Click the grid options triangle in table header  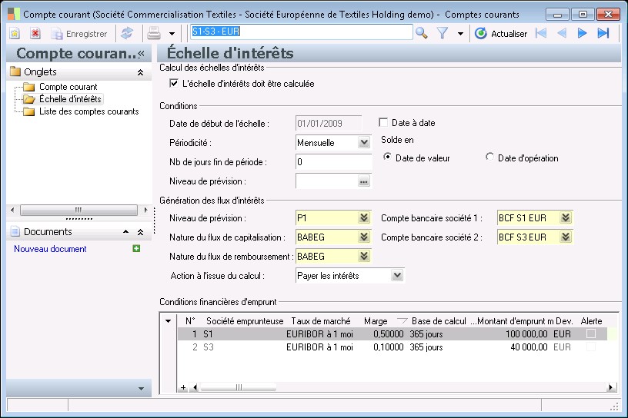169,321
